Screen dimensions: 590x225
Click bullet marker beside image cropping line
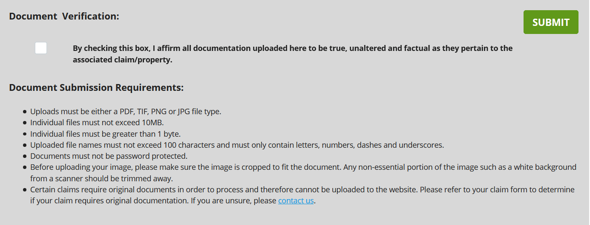click(x=25, y=167)
